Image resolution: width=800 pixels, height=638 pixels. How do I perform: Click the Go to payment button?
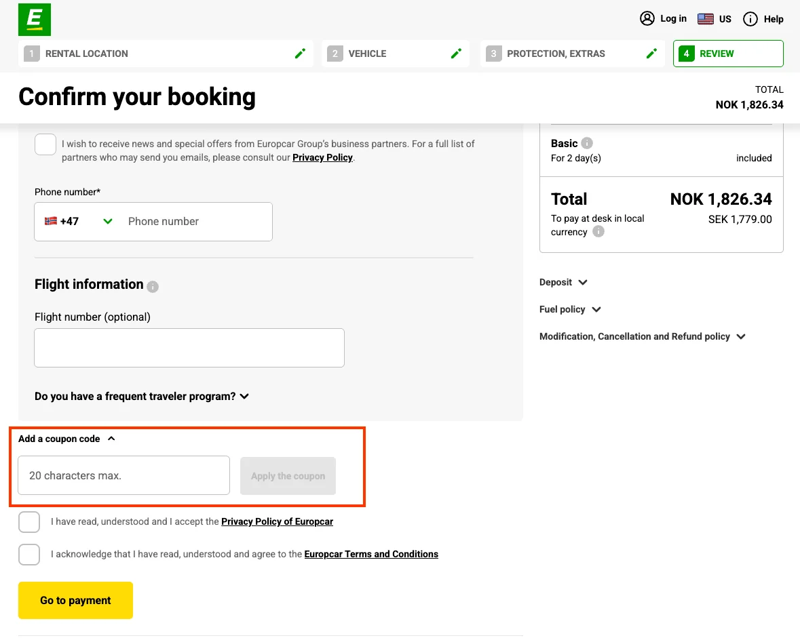point(75,600)
